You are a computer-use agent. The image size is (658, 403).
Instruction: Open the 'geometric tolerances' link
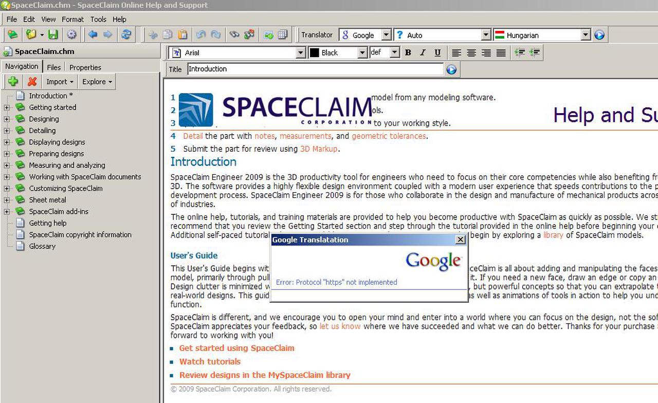coord(389,136)
